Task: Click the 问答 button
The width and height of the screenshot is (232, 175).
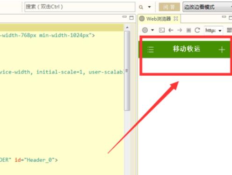Action: pyautogui.click(x=169, y=7)
